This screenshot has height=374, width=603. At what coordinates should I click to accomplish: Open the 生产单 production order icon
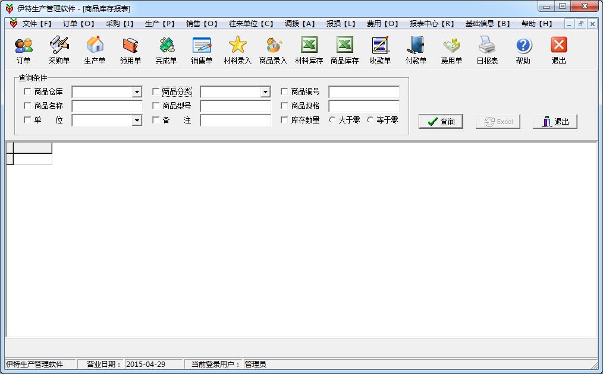[95, 50]
